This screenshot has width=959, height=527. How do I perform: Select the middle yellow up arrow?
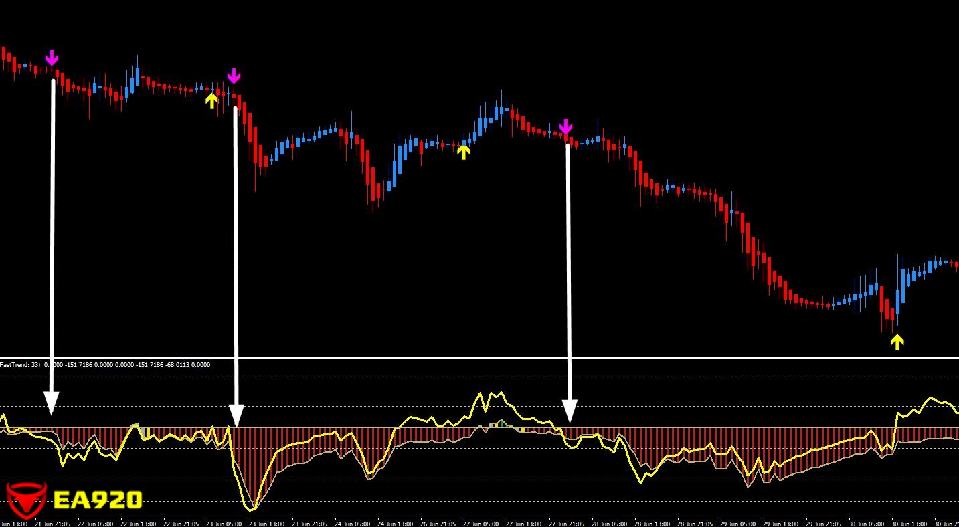click(x=463, y=151)
